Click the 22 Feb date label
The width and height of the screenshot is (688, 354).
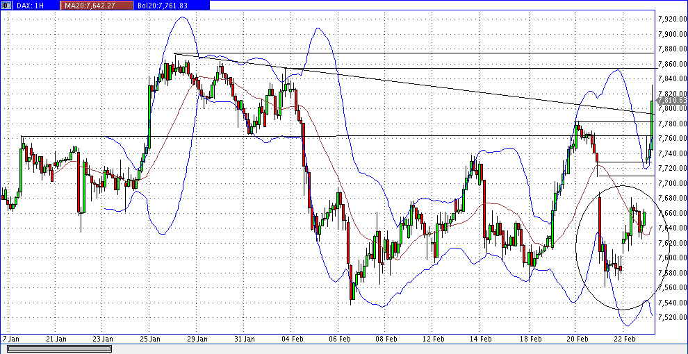(x=623, y=339)
